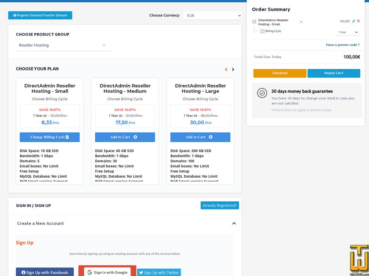This screenshot has width=369, height=276.
Task: Collapse the Create a New Account section
Action: tap(234, 223)
